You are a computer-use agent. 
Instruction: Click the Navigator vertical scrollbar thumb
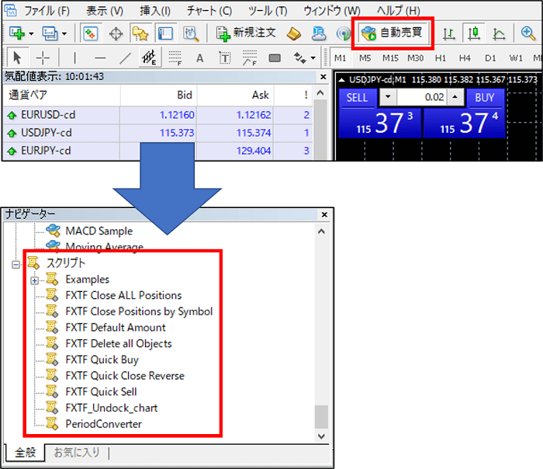point(321,417)
